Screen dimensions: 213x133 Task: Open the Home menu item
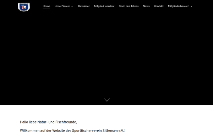click(47, 6)
